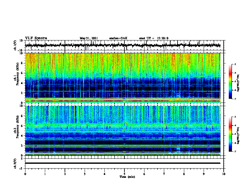Click the VLF Spectra plot title
The image size is (252, 195).
tap(36, 38)
